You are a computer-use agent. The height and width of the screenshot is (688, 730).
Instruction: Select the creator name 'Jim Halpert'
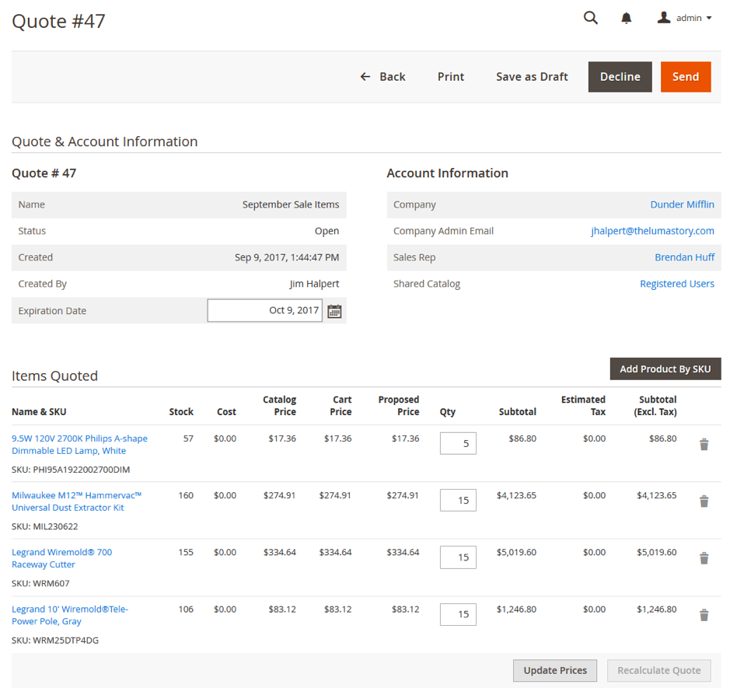point(314,284)
